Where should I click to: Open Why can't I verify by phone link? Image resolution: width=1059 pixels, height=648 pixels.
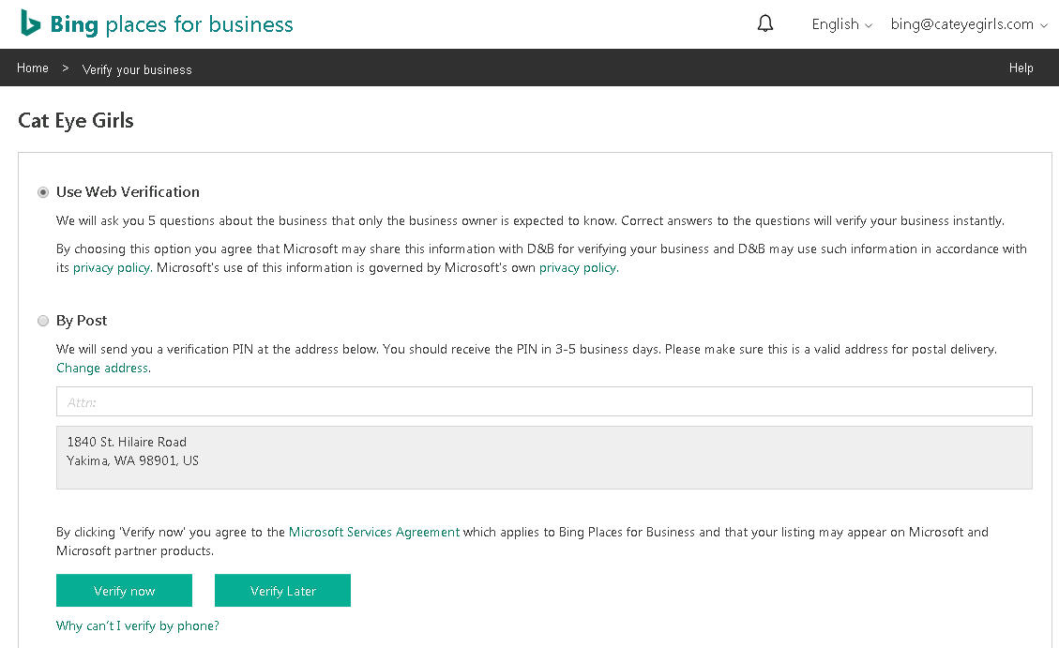(138, 625)
